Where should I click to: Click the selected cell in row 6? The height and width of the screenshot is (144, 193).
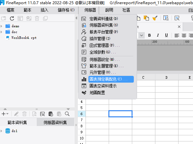121,114
